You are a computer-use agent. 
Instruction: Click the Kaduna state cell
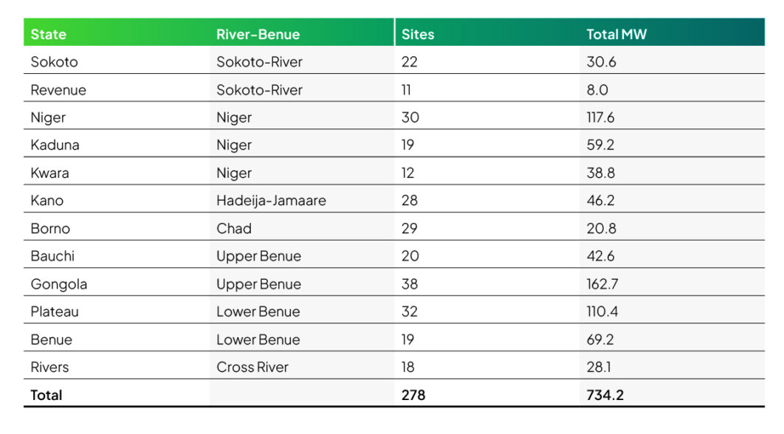(x=55, y=145)
